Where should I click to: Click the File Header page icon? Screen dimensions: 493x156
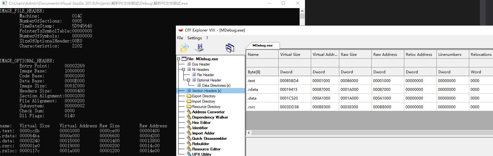pyautogui.click(x=194, y=75)
